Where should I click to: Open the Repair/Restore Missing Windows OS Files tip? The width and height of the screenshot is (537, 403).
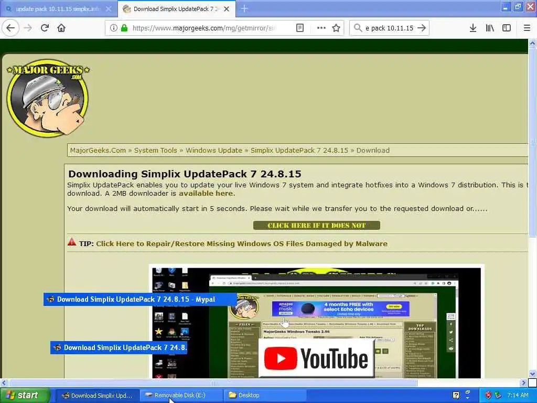coord(242,243)
